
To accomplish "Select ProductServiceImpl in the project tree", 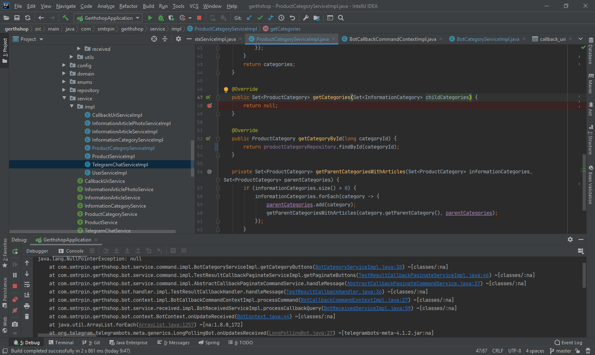I will click(x=113, y=156).
